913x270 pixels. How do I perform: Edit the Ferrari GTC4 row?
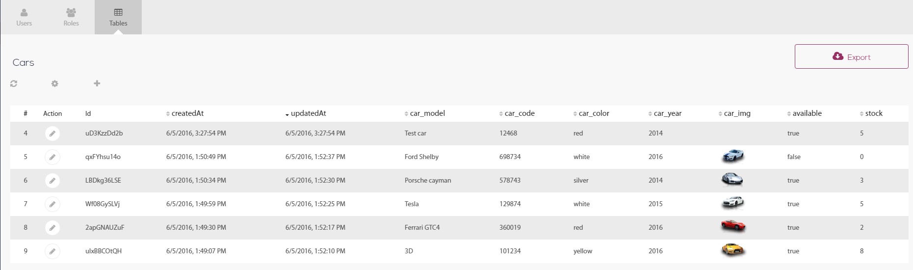coord(52,228)
